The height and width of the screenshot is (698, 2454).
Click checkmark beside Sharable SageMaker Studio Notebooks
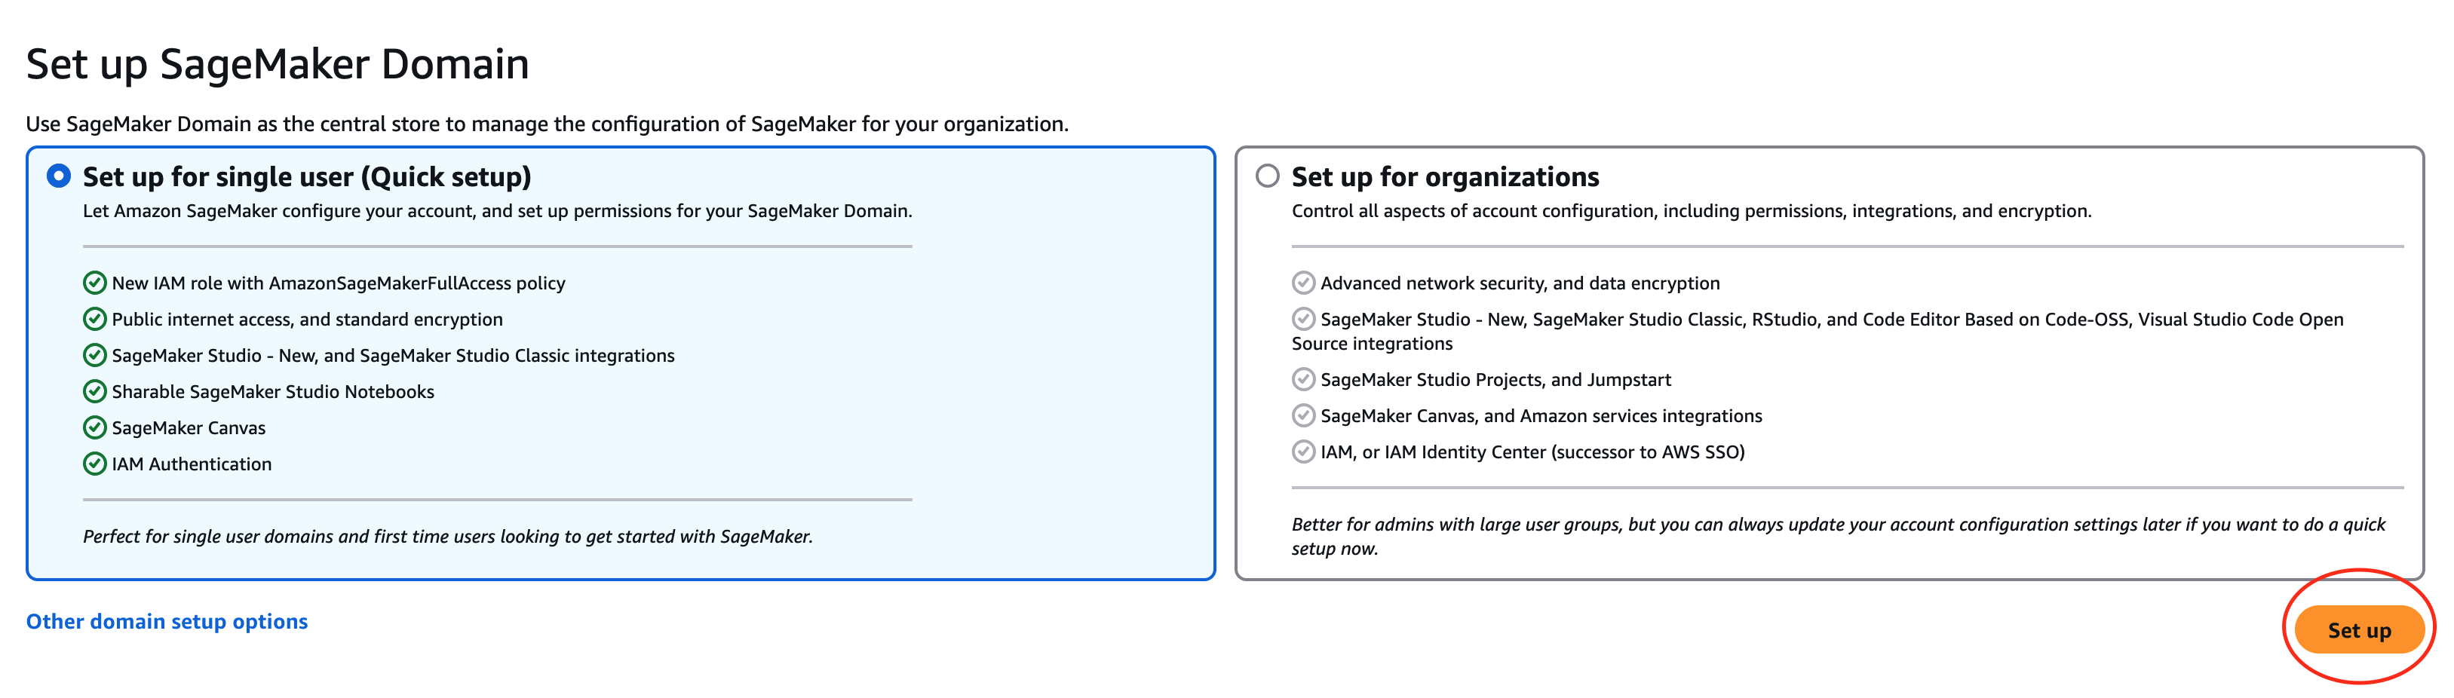click(94, 391)
